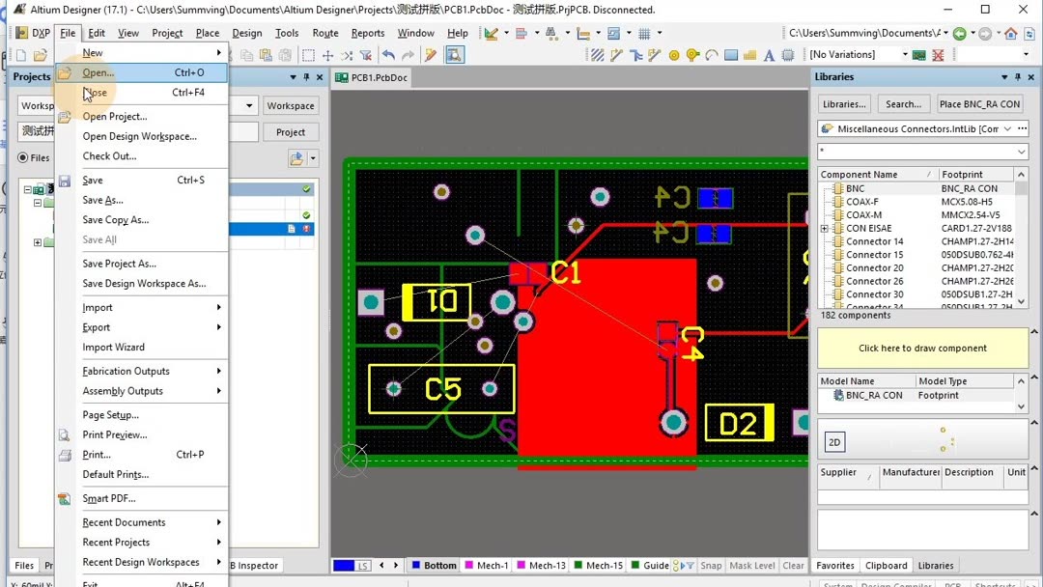Select the Place Pad tool icon
This screenshot has height=587, width=1043.
click(x=674, y=55)
